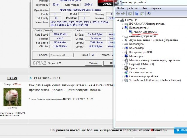The width and height of the screenshot is (187, 138).
Task: Click the Bus Speed 283.69 MHz value
Action: point(60,43)
